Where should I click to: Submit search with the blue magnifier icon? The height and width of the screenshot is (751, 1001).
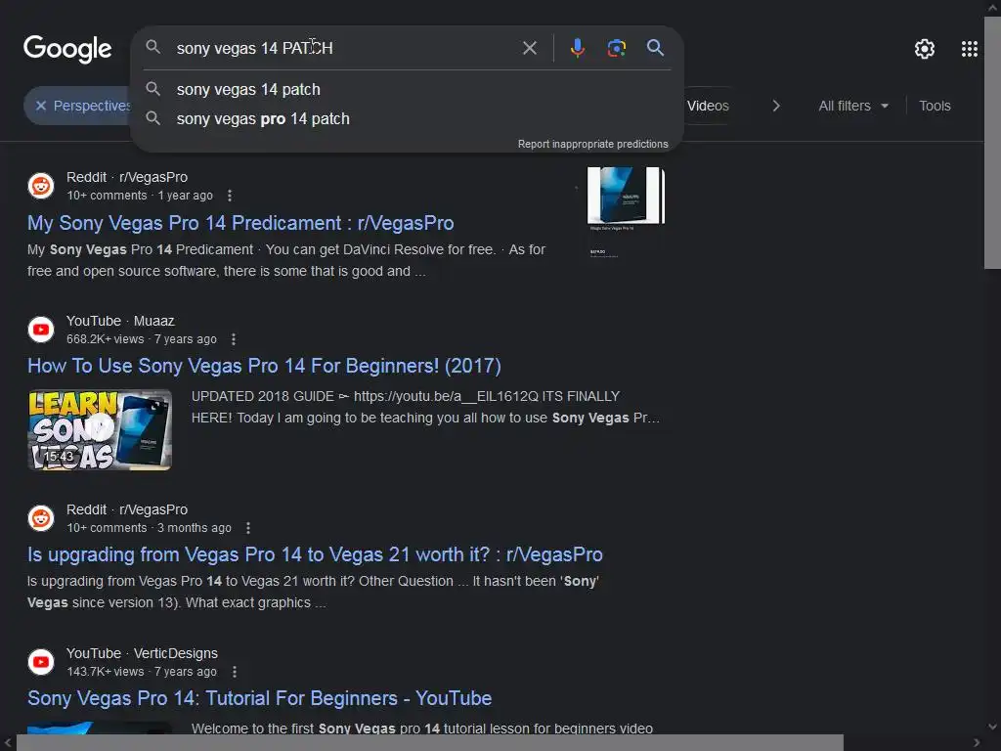tap(655, 47)
